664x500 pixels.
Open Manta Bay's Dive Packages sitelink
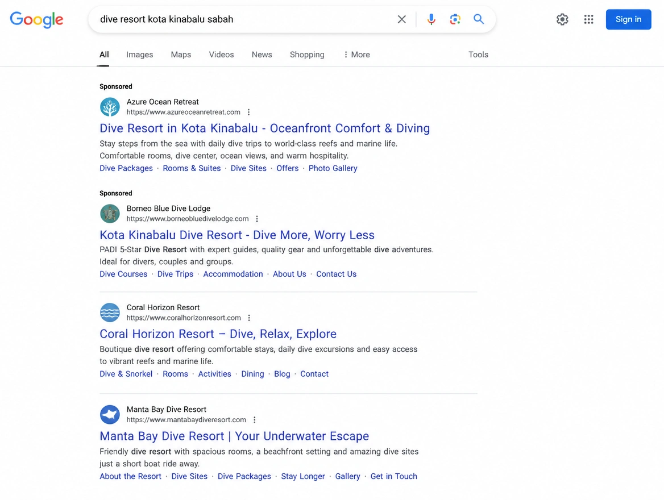click(244, 477)
